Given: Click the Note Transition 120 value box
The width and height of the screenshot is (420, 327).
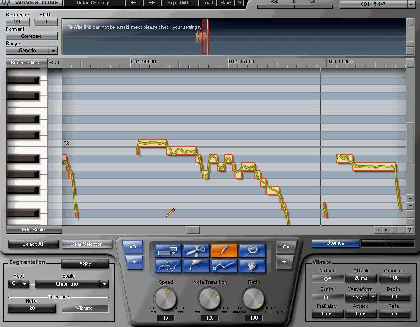Looking at the screenshot, I should click(x=210, y=317).
